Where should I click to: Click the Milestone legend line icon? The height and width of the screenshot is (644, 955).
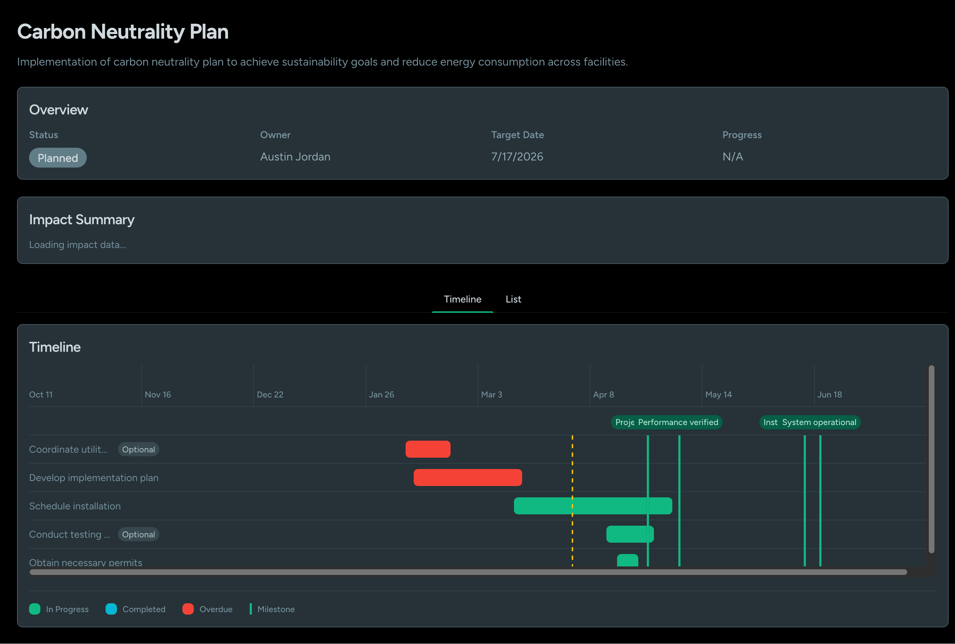(x=250, y=609)
